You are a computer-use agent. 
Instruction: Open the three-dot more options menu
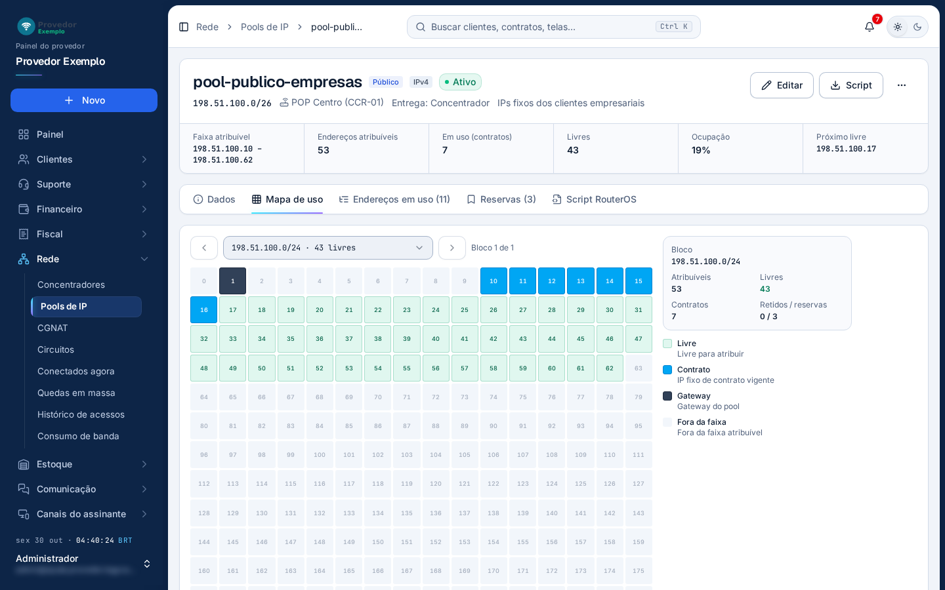(x=902, y=85)
